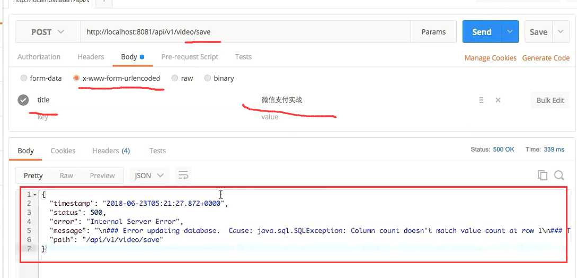
Task: Click the title key cell
Action: tap(43, 100)
